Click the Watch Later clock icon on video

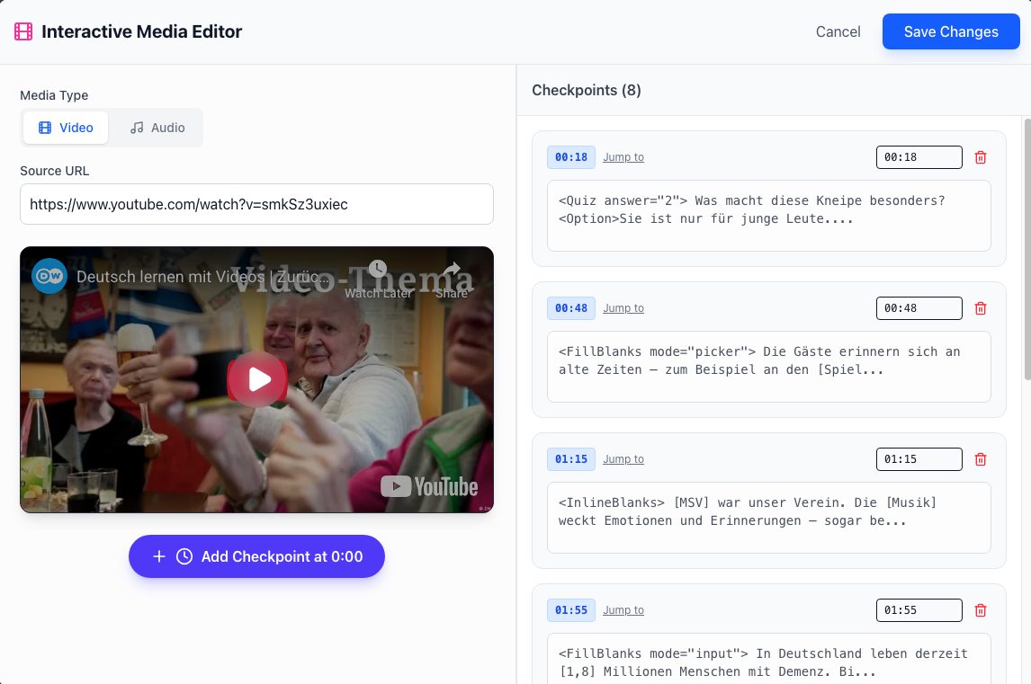[378, 269]
